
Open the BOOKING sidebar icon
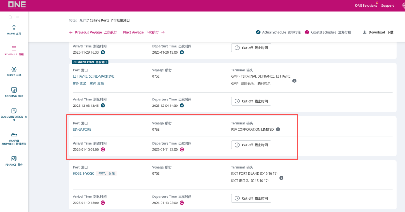point(14,90)
